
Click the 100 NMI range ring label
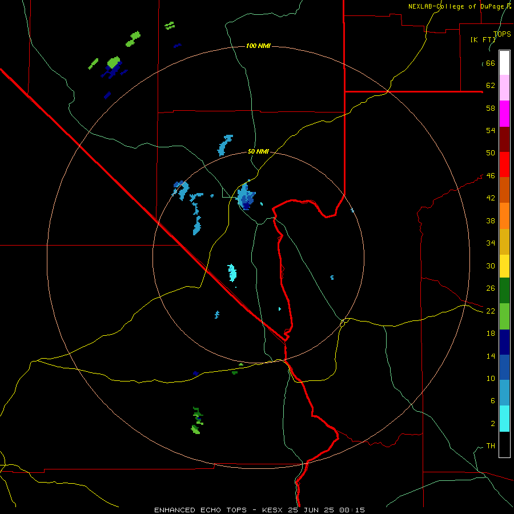coord(258,46)
